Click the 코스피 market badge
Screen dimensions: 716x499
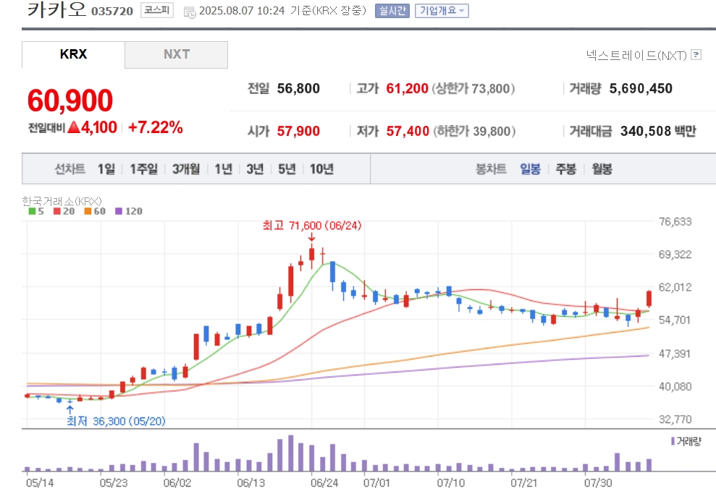tap(156, 10)
